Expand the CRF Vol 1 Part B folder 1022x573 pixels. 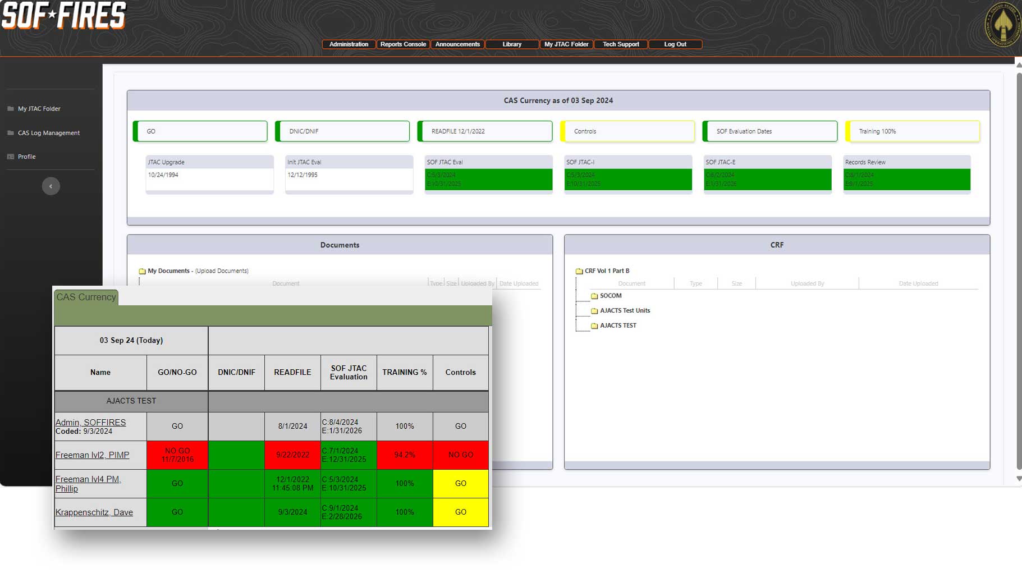coord(607,271)
